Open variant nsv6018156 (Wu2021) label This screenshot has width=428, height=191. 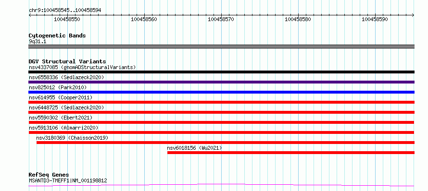[195, 148]
